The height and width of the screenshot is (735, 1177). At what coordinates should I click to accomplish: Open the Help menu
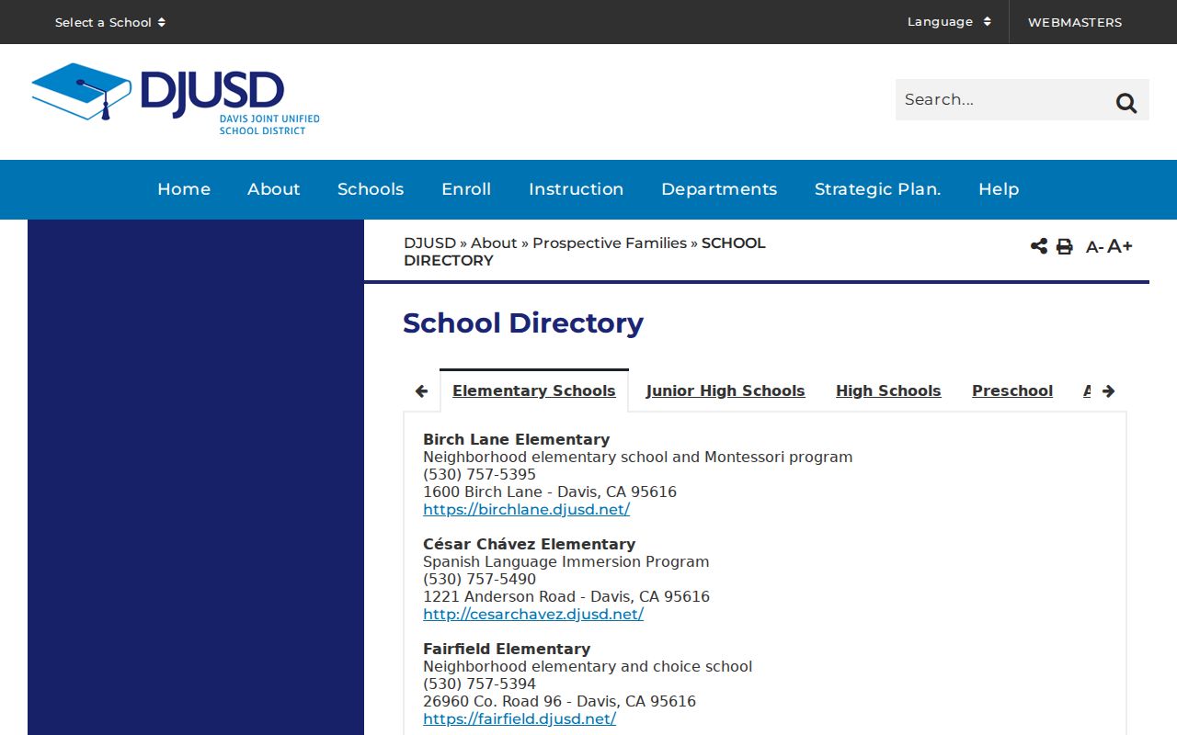(x=999, y=189)
